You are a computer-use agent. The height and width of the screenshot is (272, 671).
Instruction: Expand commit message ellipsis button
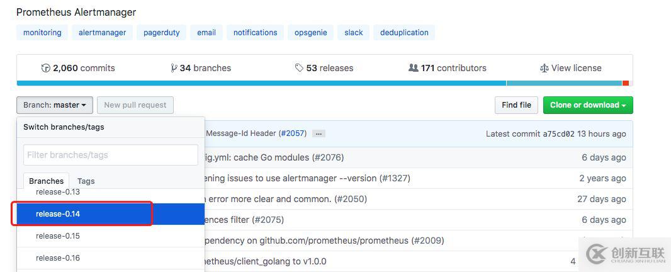click(x=319, y=133)
